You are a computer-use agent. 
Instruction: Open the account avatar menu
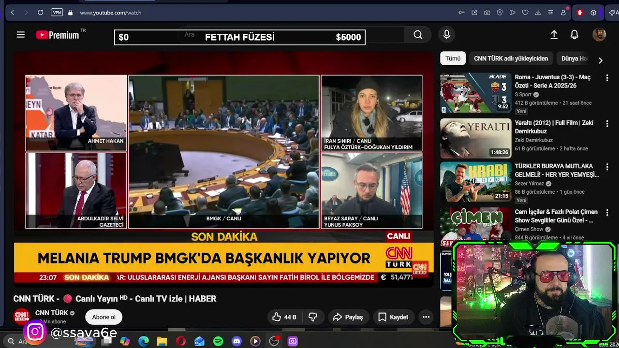(x=599, y=35)
